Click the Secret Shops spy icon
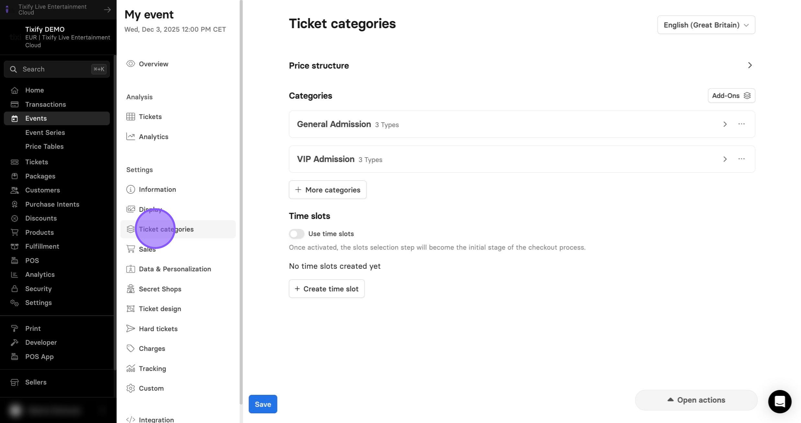The width and height of the screenshot is (801, 423). 131,289
